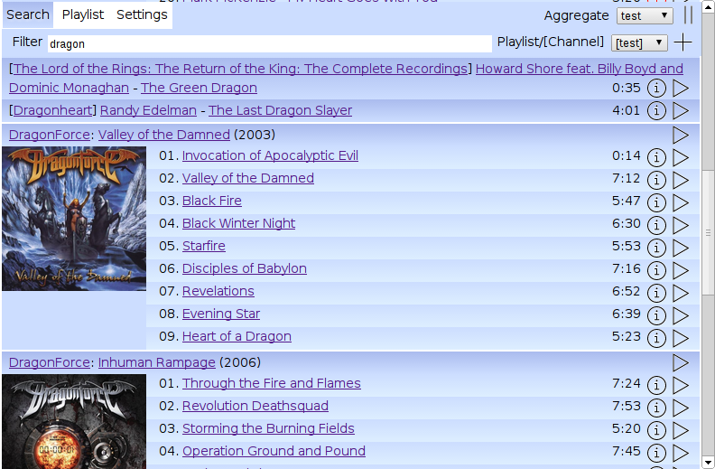Open Heart of a Dragon song link
The width and height of the screenshot is (715, 469).
[x=237, y=336]
